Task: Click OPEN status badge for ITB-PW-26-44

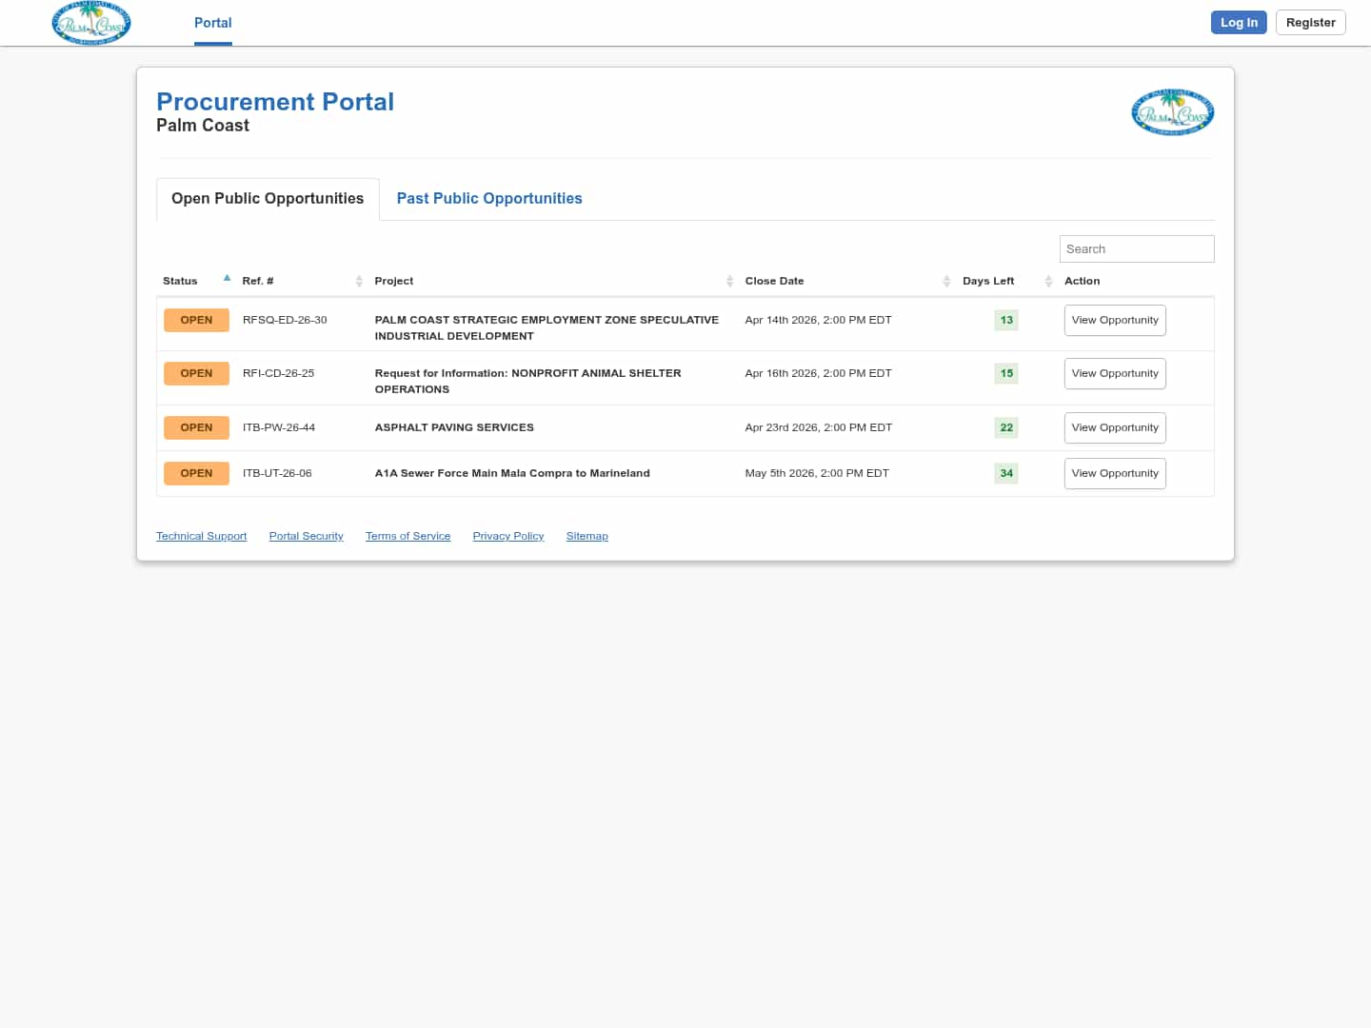Action: click(196, 428)
